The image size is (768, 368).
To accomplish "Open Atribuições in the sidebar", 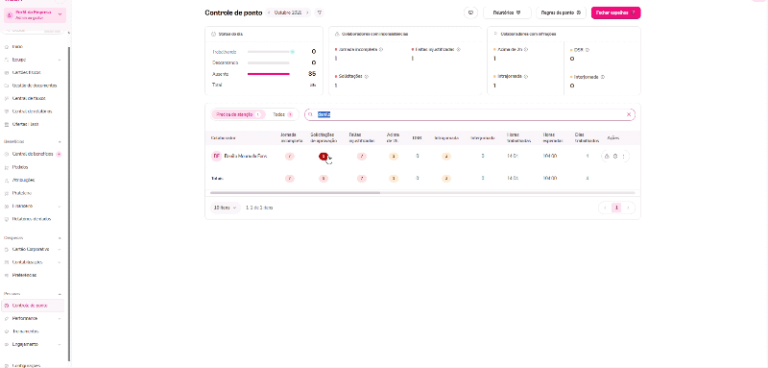I will click(23, 180).
